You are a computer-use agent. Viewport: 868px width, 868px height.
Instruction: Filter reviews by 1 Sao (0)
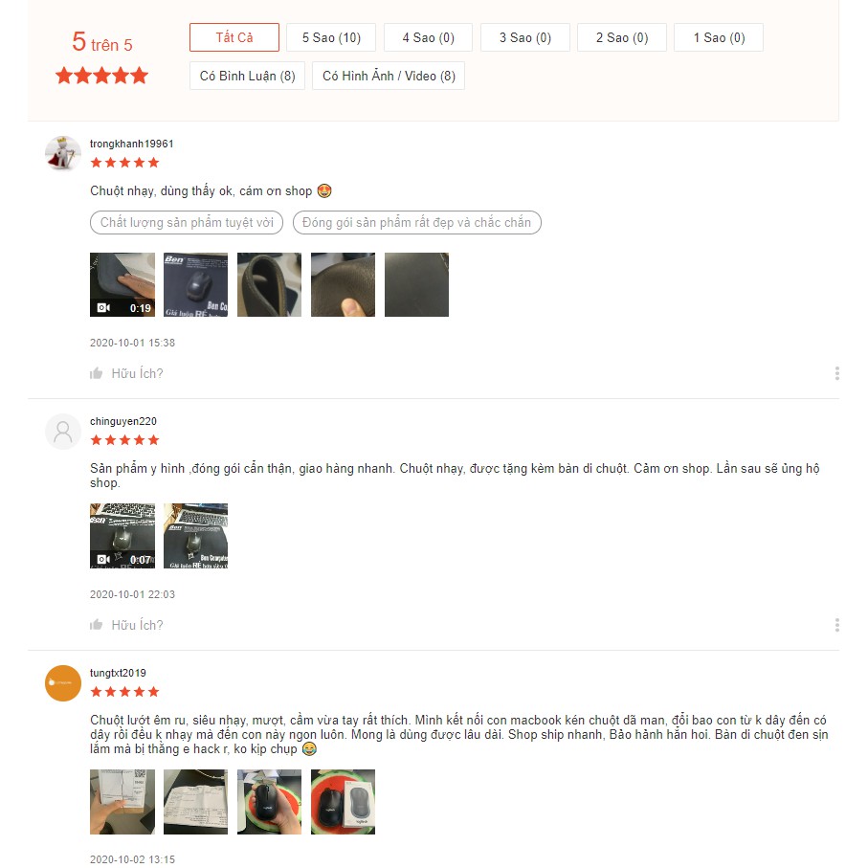(x=719, y=37)
